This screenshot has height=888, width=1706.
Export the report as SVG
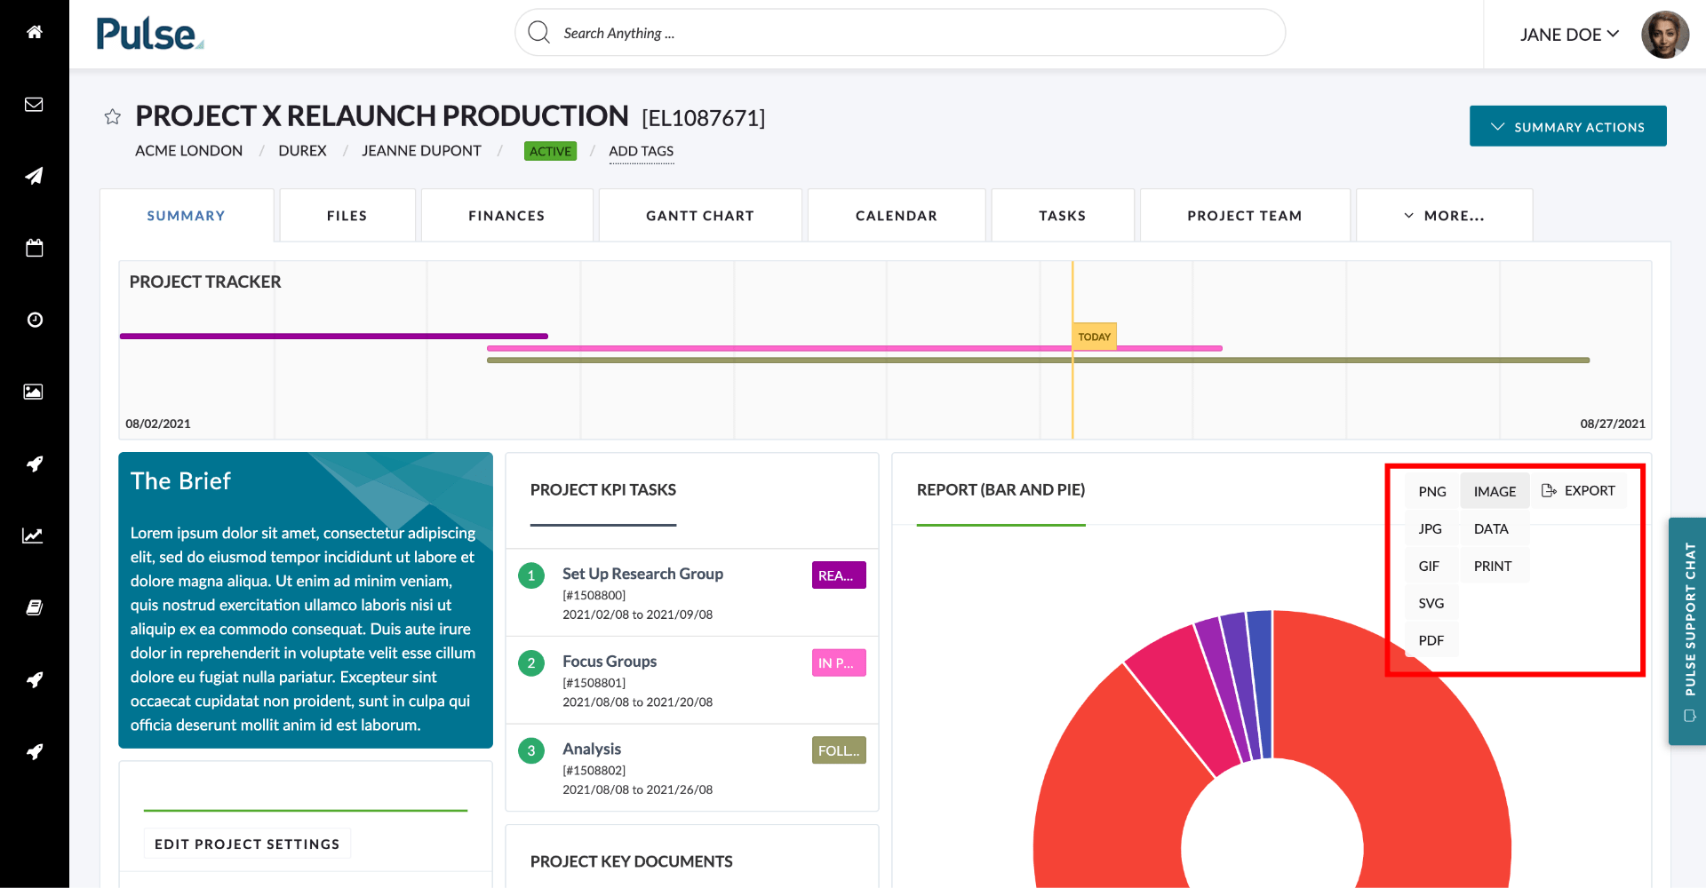point(1432,603)
